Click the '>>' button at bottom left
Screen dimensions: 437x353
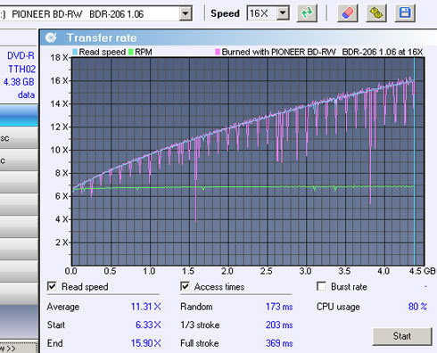coord(19,348)
